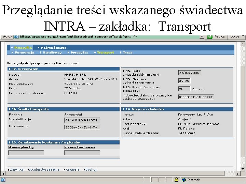
Task: Click the field with SIESSERE GIUSEPPE
Action: (196, 97)
